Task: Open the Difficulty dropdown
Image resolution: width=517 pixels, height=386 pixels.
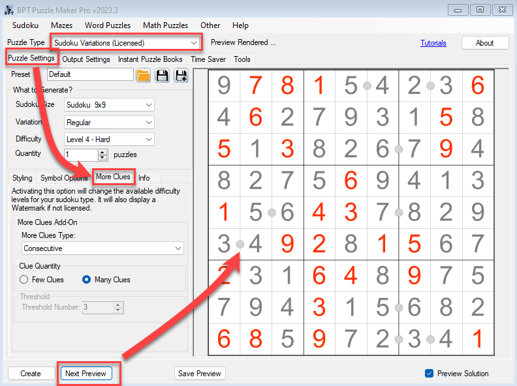Action: (149, 139)
